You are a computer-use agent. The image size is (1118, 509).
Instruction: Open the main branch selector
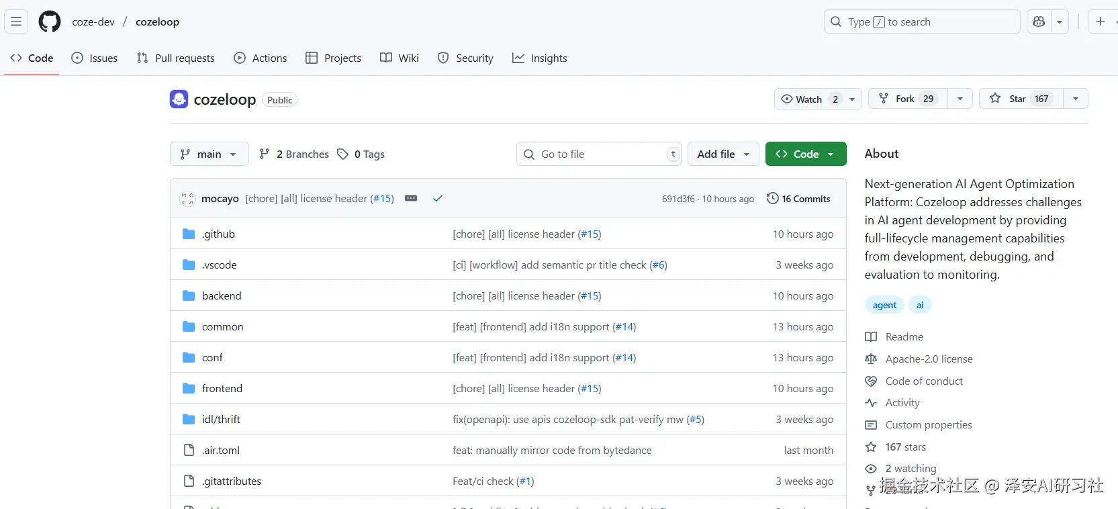tap(209, 154)
